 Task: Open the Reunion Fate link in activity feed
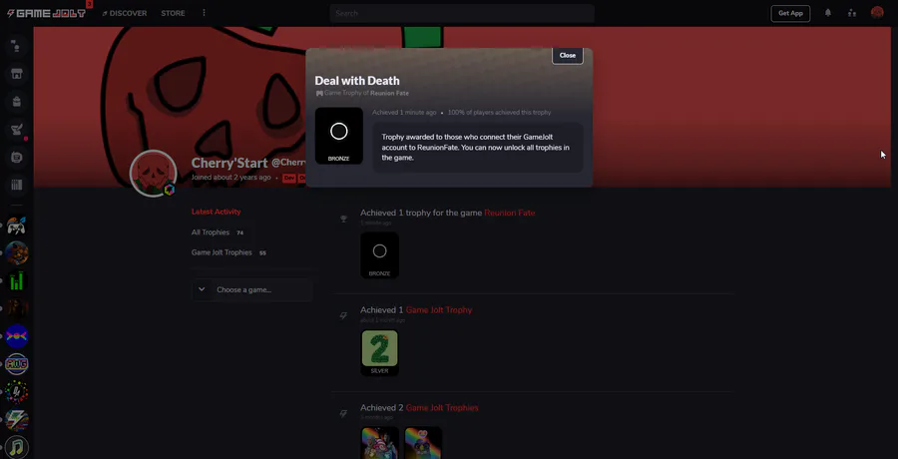[510, 213]
